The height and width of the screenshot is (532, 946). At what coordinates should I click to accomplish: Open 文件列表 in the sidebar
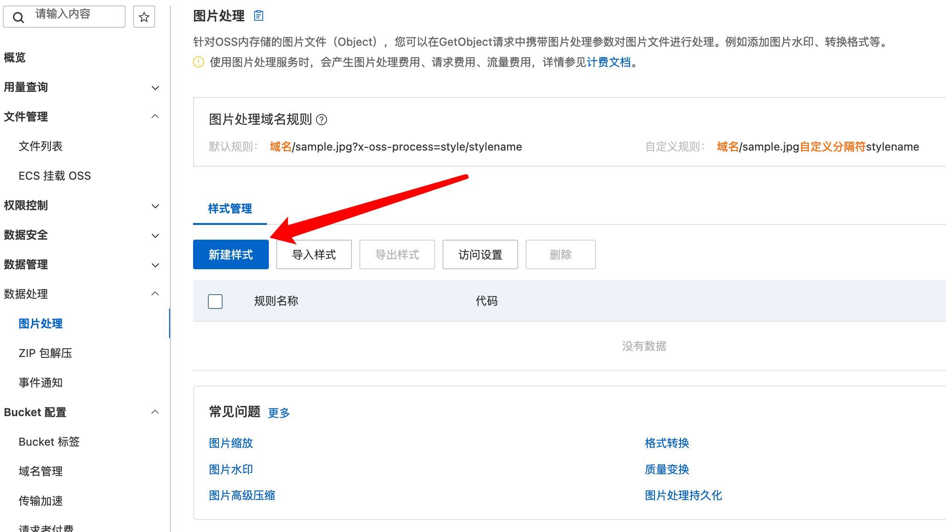click(x=41, y=146)
